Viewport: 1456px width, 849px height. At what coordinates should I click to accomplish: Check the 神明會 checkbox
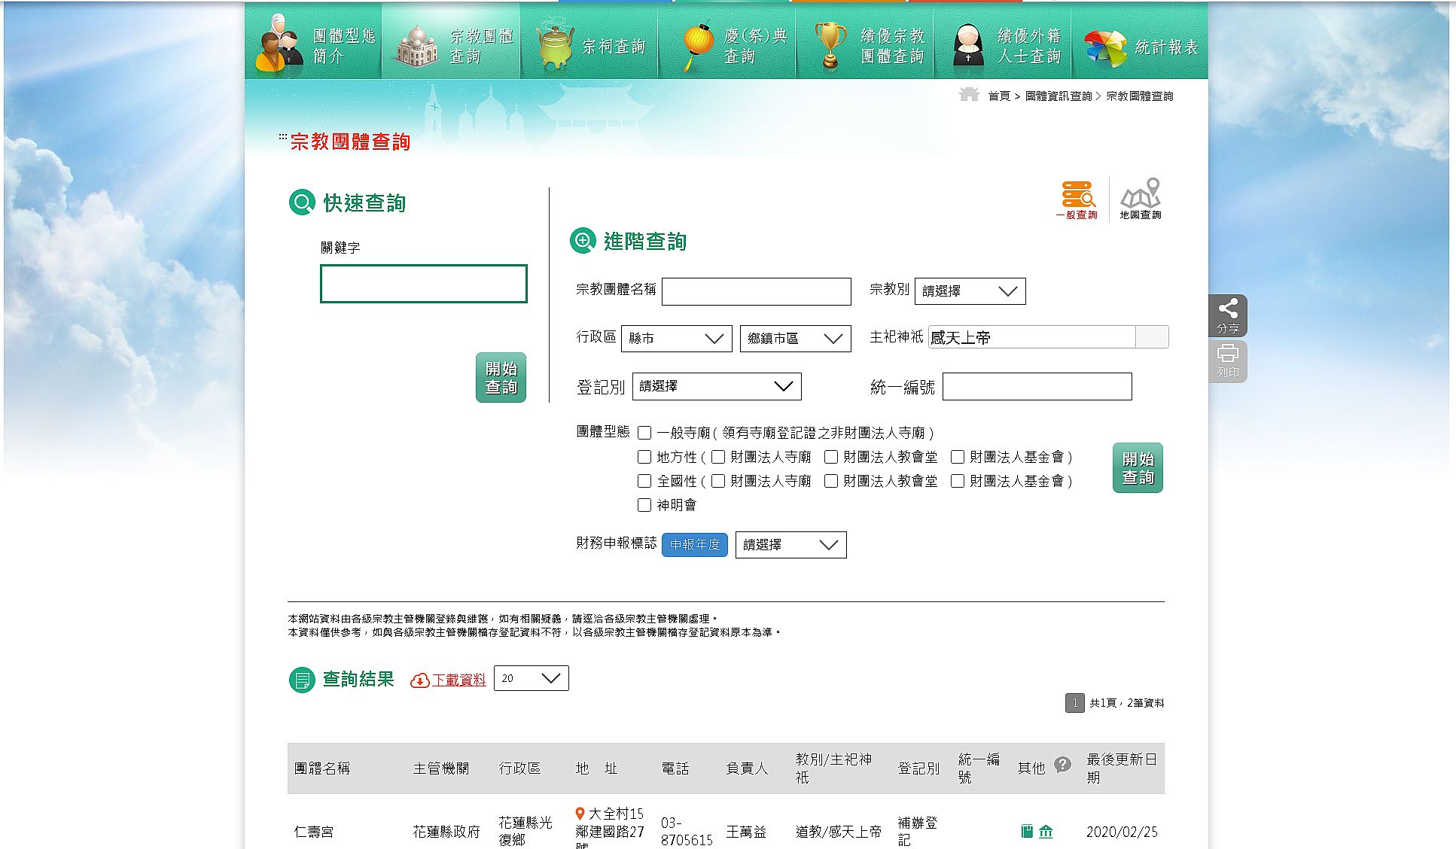pyautogui.click(x=644, y=505)
